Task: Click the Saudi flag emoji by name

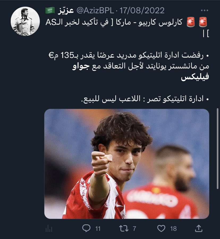Action: click(x=50, y=11)
